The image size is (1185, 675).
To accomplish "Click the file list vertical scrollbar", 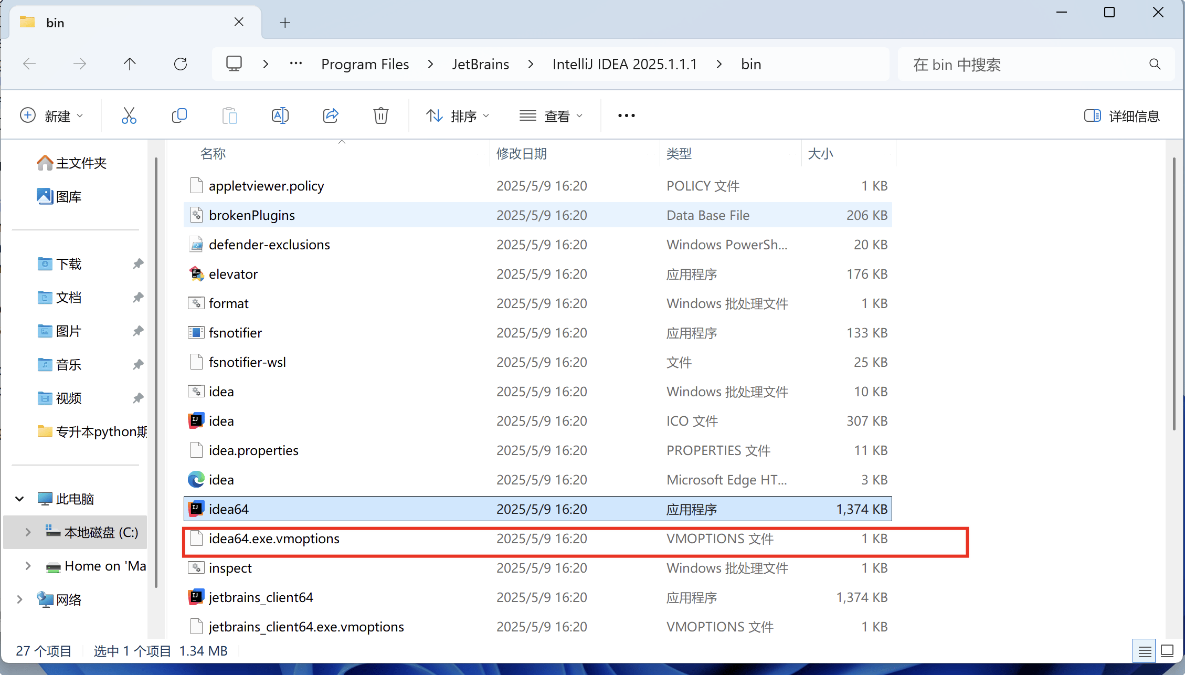I will point(1175,294).
